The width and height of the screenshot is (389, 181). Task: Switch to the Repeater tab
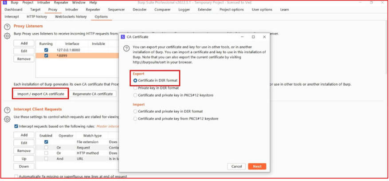(93, 10)
